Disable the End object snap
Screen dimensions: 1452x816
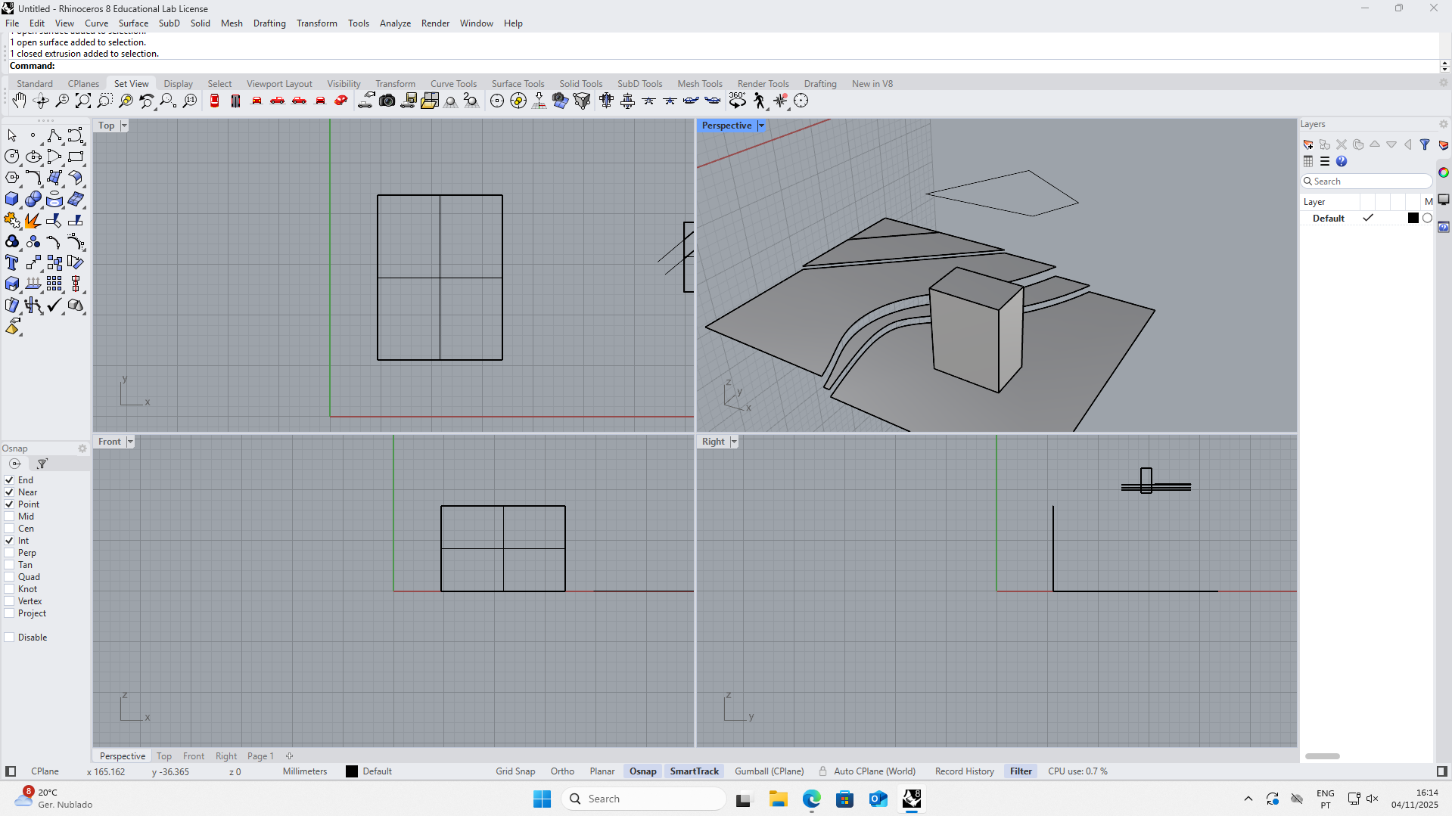coord(9,479)
